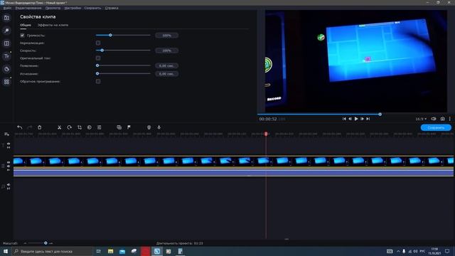This screenshot has width=455, height=256.
Task: Open the Сохранить menu
Action: (92, 8)
